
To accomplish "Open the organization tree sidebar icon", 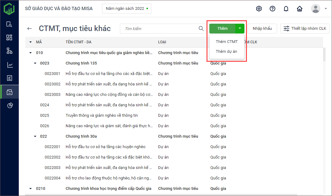I will [9, 51].
